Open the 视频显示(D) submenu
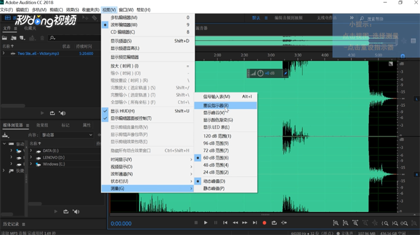Image resolution: width=420 pixels, height=235 pixels. [147, 167]
